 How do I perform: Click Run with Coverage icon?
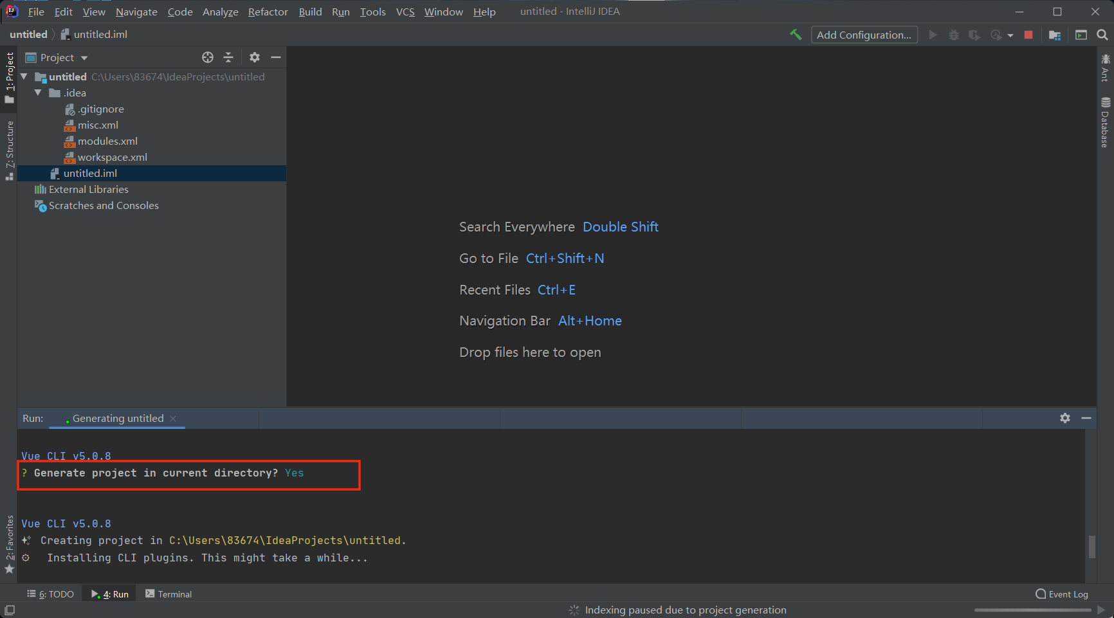click(x=974, y=35)
